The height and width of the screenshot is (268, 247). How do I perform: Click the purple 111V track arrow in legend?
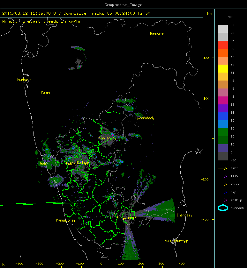223,176
